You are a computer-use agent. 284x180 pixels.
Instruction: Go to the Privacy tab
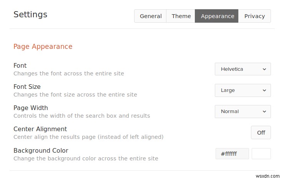pos(254,16)
